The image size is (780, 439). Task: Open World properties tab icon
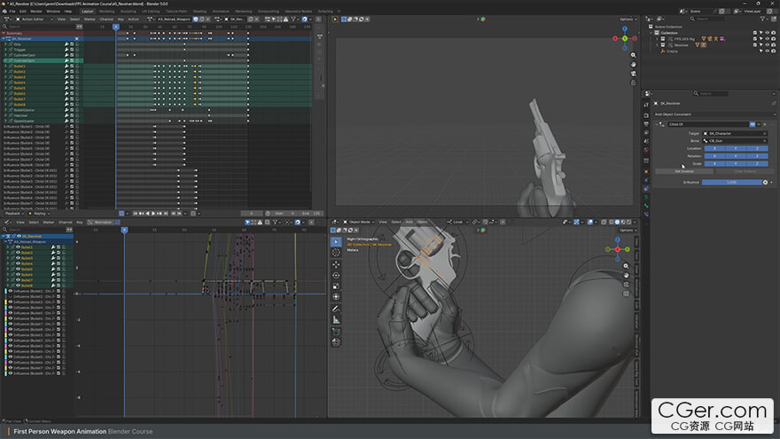(646, 149)
